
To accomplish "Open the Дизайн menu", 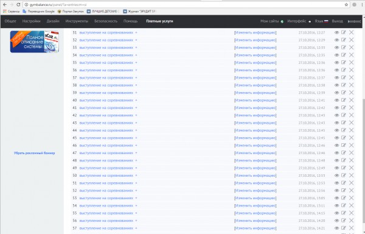I will [53, 21].
